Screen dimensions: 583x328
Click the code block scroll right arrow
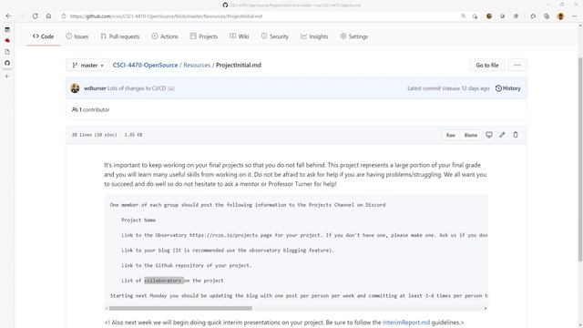pos(486,308)
